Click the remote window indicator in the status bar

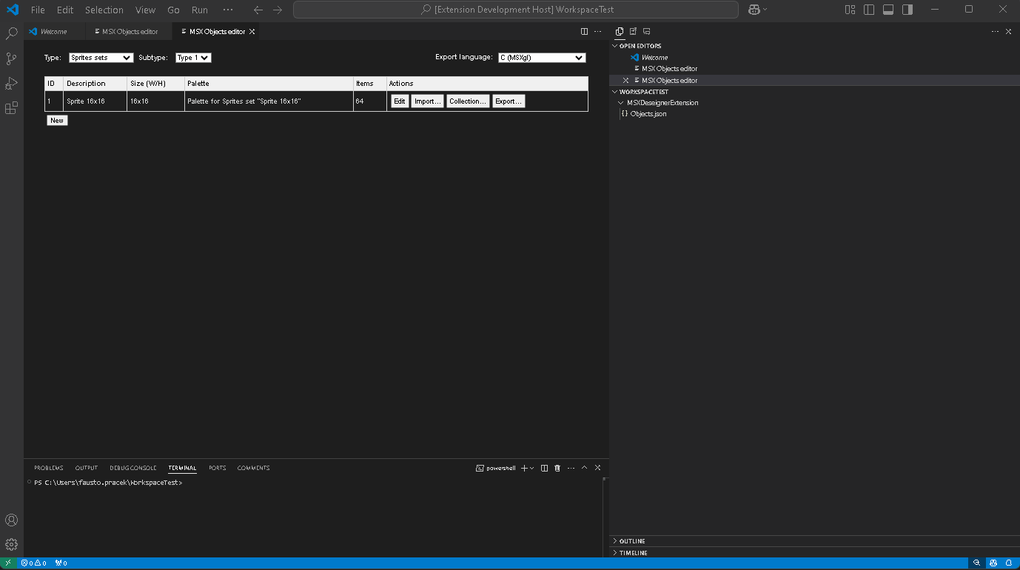[8, 563]
